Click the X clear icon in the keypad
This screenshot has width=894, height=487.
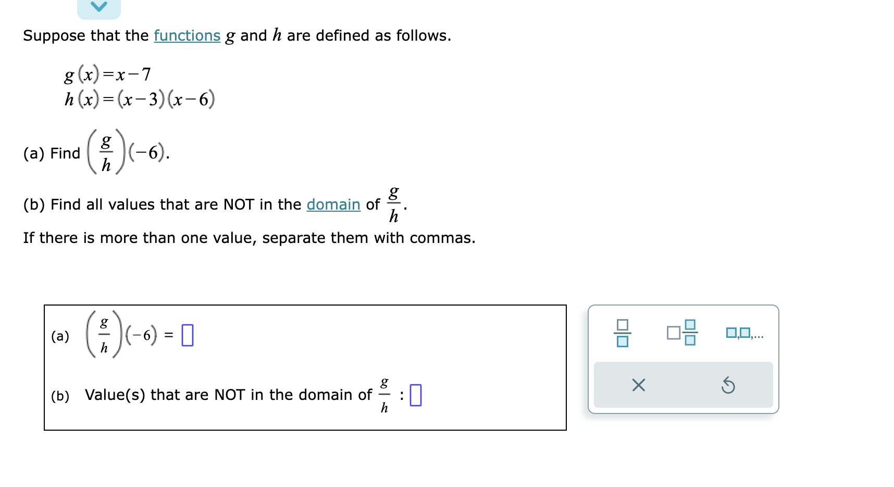pos(638,386)
